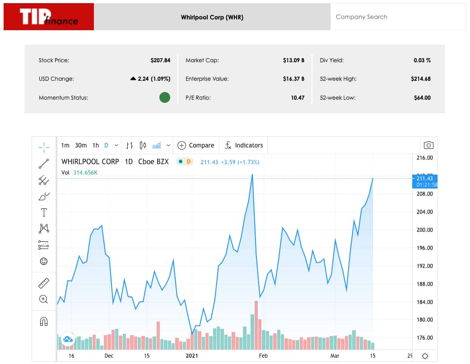This screenshot has height=364, width=470.
Task: Open the Indicators panel
Action: coord(244,145)
